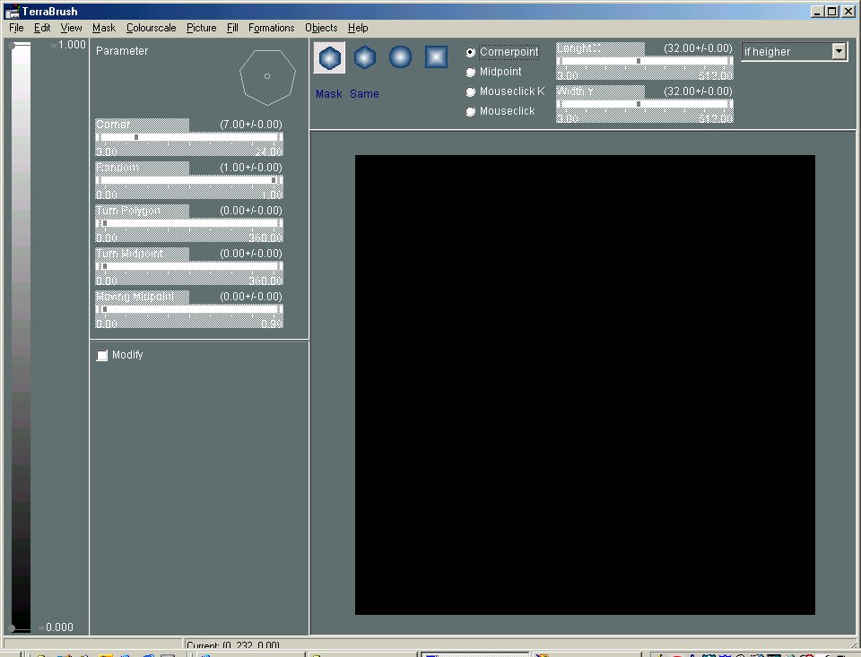Click the Corner slider track

point(189,137)
